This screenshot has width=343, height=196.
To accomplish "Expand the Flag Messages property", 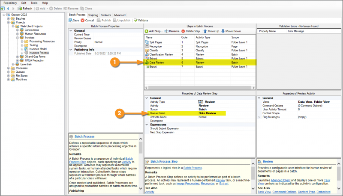I will click(x=259, y=117).
